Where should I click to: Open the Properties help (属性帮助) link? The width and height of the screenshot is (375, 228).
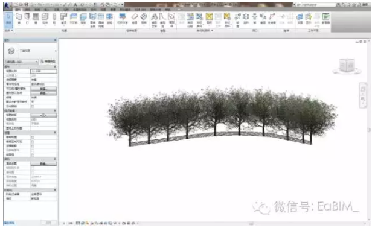9,223
